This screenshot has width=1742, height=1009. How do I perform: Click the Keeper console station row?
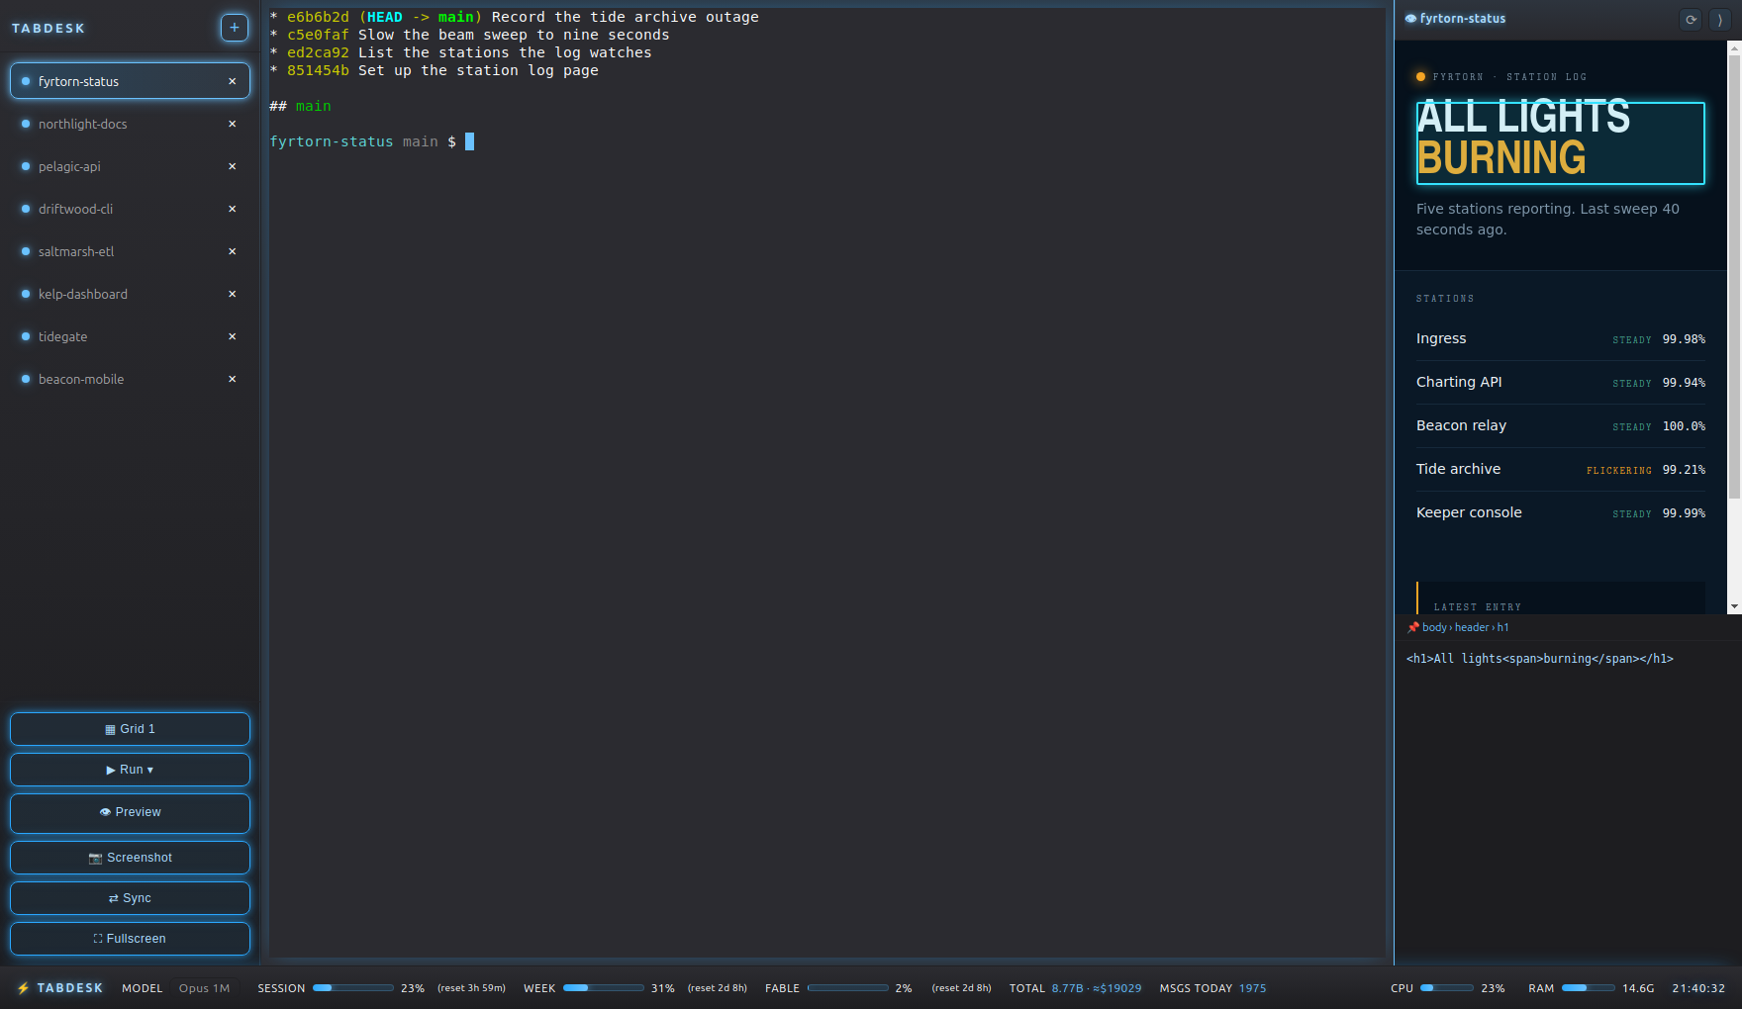1560,512
